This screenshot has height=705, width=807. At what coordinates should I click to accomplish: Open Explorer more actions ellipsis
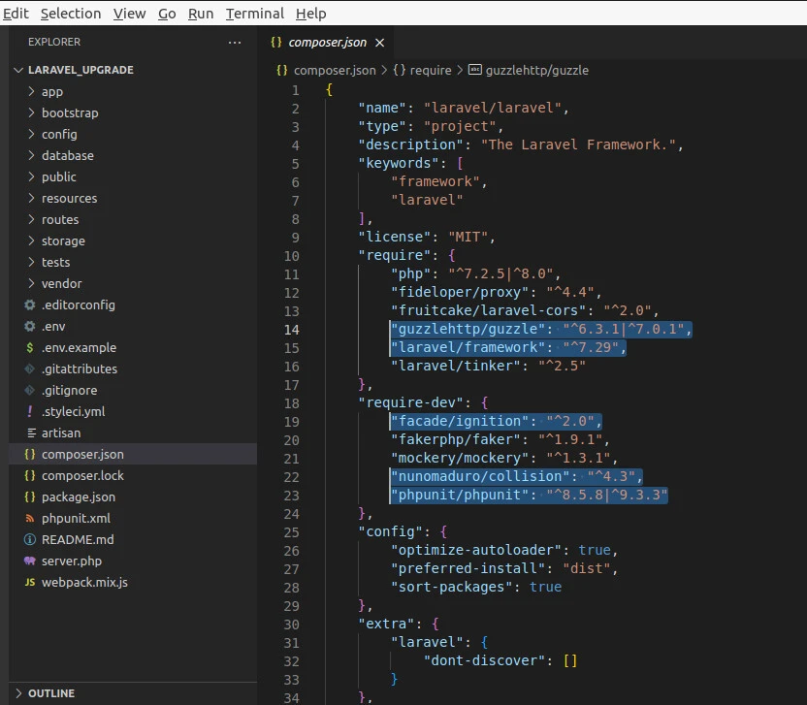click(x=235, y=43)
